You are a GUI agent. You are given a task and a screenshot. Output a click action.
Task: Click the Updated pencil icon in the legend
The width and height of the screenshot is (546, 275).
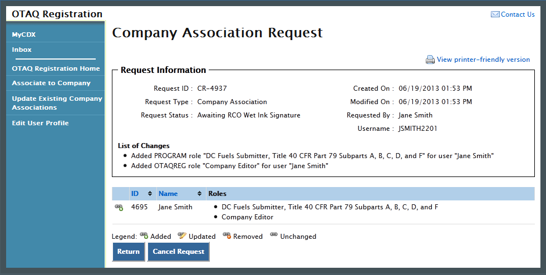[182, 235]
